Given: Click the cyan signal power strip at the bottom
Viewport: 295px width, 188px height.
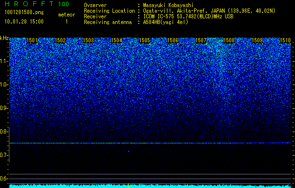Looking at the screenshot, I should click(150, 186).
